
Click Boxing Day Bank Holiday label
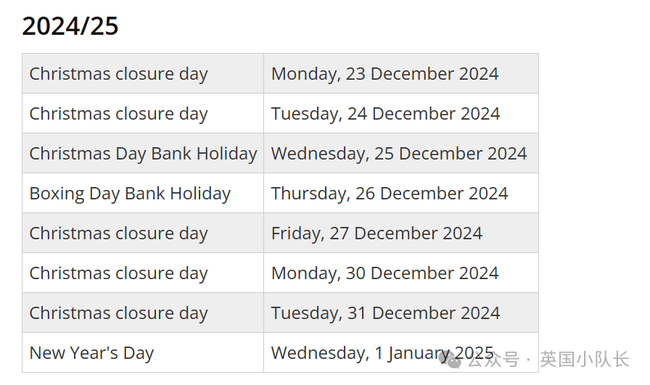[x=130, y=194]
